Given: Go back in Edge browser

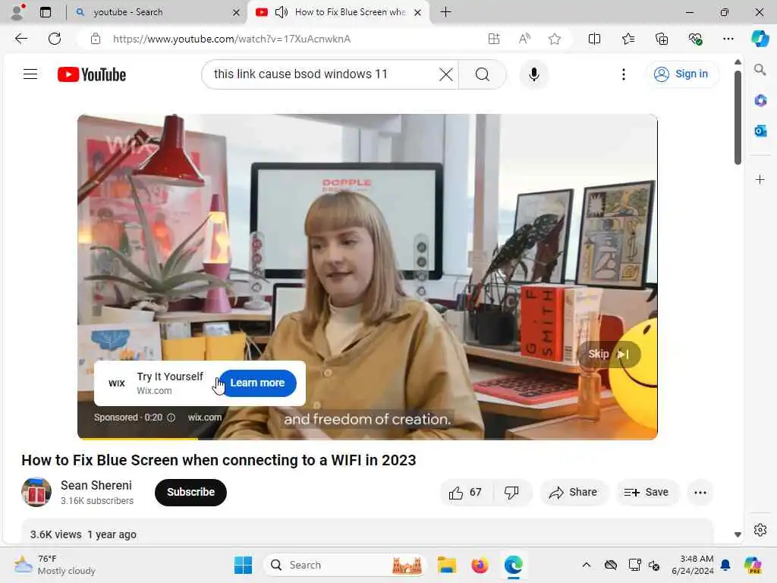Looking at the screenshot, I should coord(20,39).
